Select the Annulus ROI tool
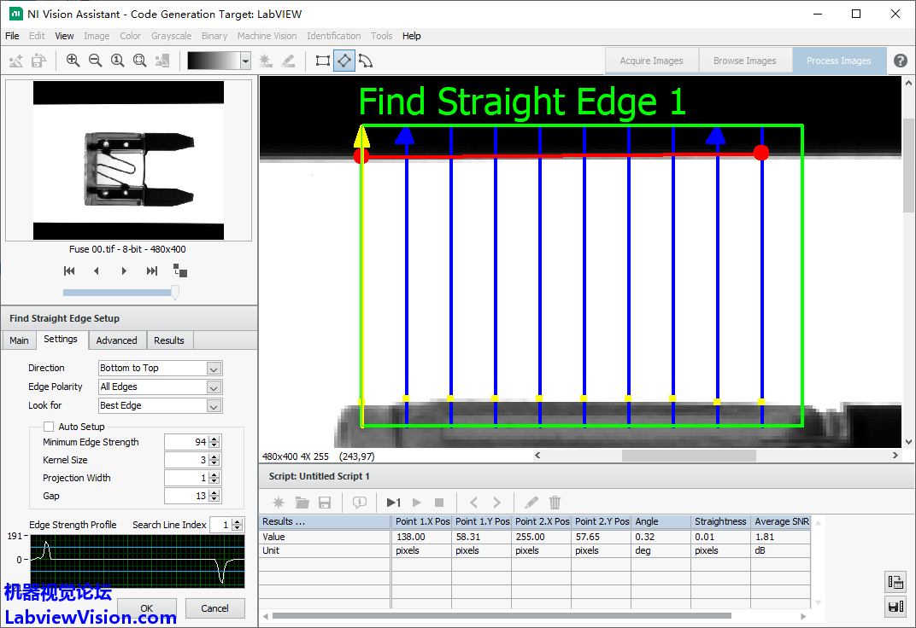This screenshot has width=916, height=628. 366,61
